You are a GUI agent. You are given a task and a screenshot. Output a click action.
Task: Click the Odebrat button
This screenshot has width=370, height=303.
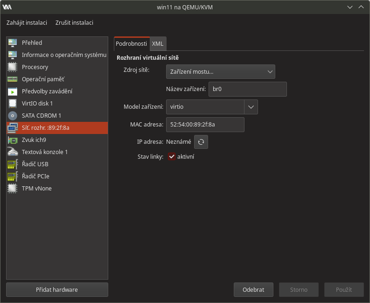click(x=253, y=289)
